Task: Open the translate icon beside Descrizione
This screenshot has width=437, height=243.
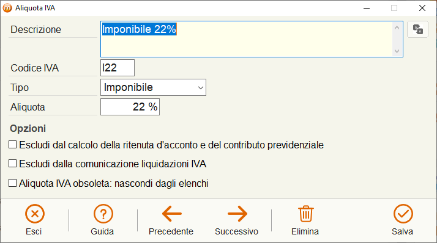Action: tap(417, 29)
